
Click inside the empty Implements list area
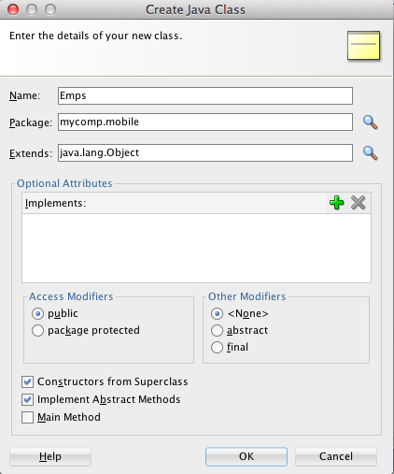tap(196, 248)
